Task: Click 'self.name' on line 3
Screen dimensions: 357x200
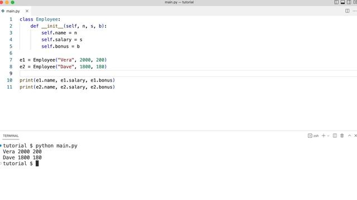Action: pos(54,33)
